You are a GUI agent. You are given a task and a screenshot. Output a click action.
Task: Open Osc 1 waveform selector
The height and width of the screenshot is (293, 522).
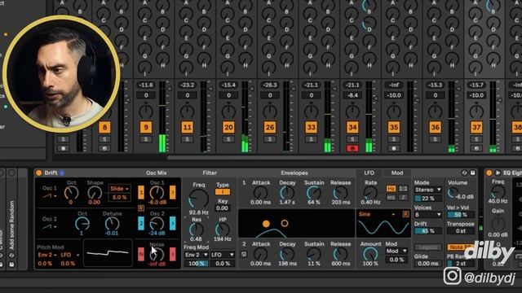49,196
